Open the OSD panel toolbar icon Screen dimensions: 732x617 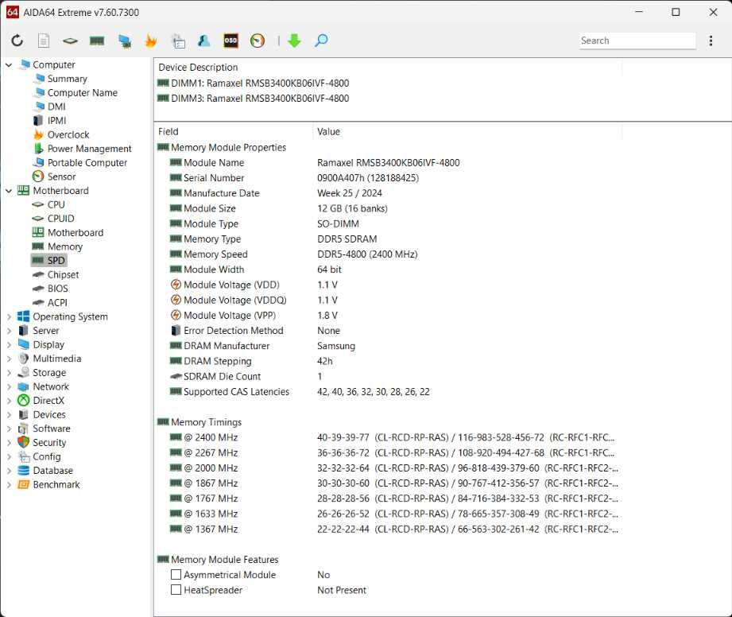(230, 41)
